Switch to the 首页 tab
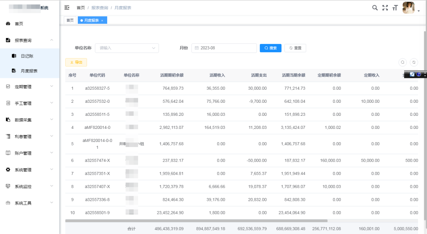Image resolution: width=427 pixels, height=234 pixels. pos(70,20)
